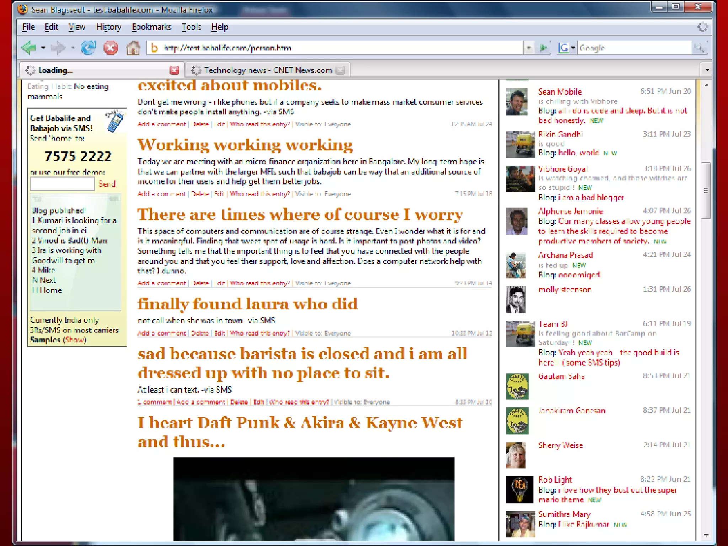
Task: Expand the address bar URL dropdown
Action: tap(529, 48)
